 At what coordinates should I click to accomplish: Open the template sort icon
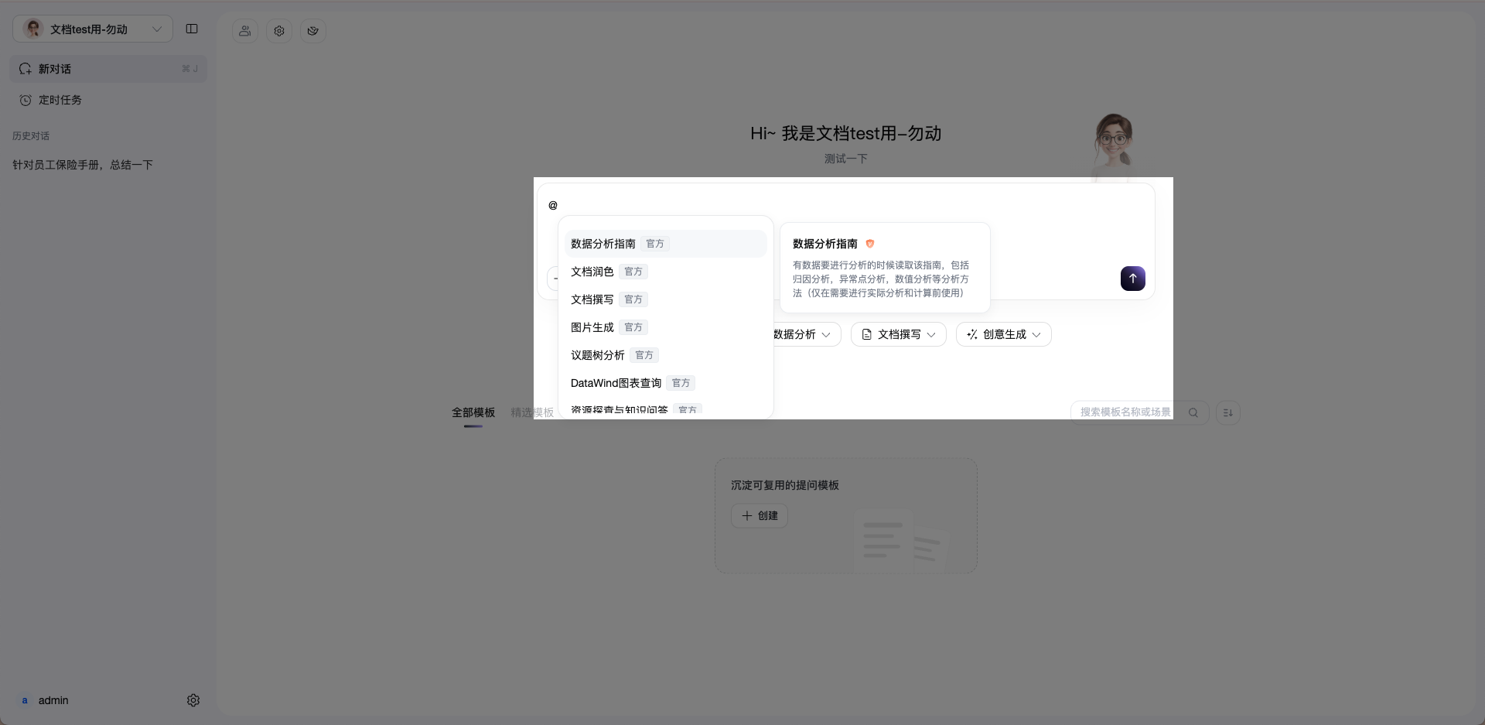[x=1228, y=412]
